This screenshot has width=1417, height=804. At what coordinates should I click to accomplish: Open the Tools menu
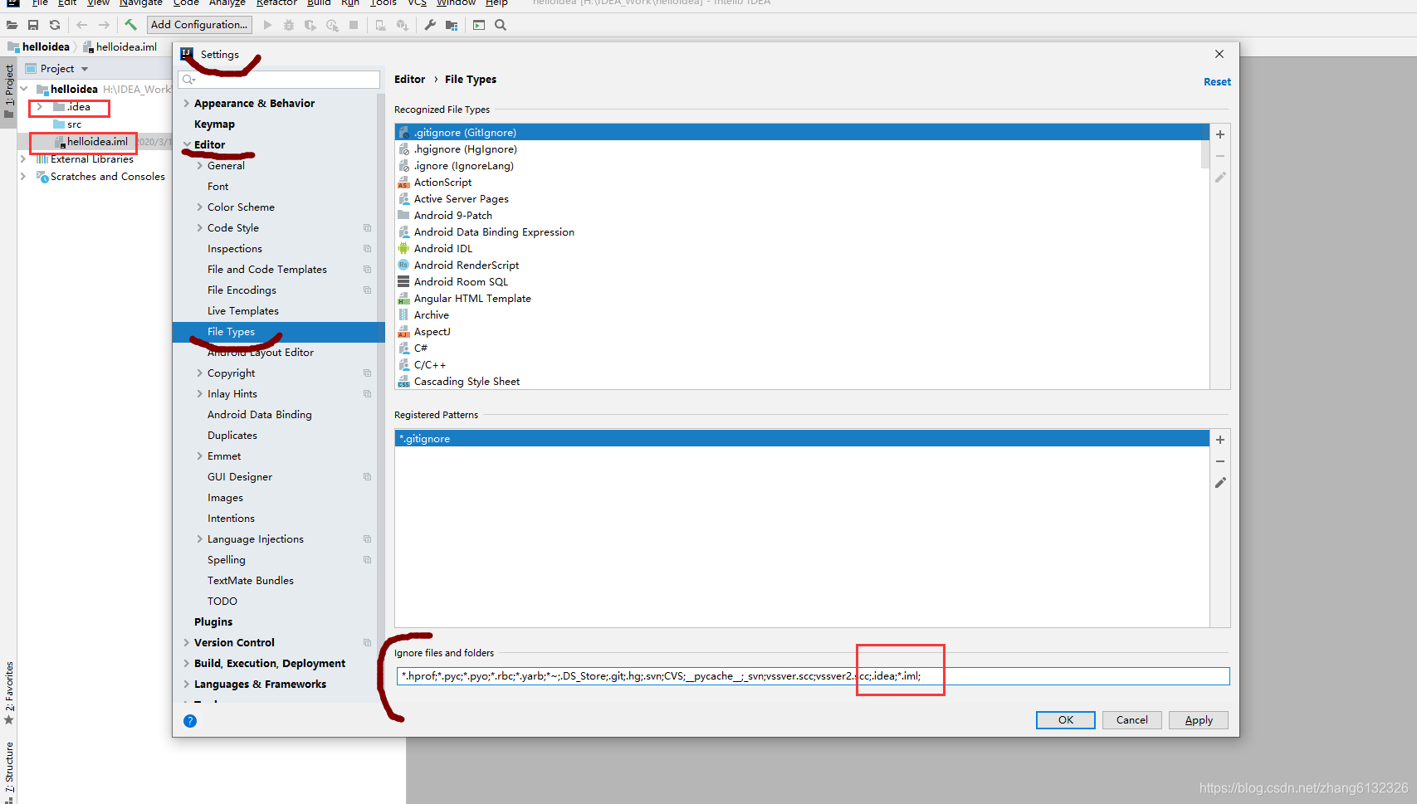(x=383, y=3)
